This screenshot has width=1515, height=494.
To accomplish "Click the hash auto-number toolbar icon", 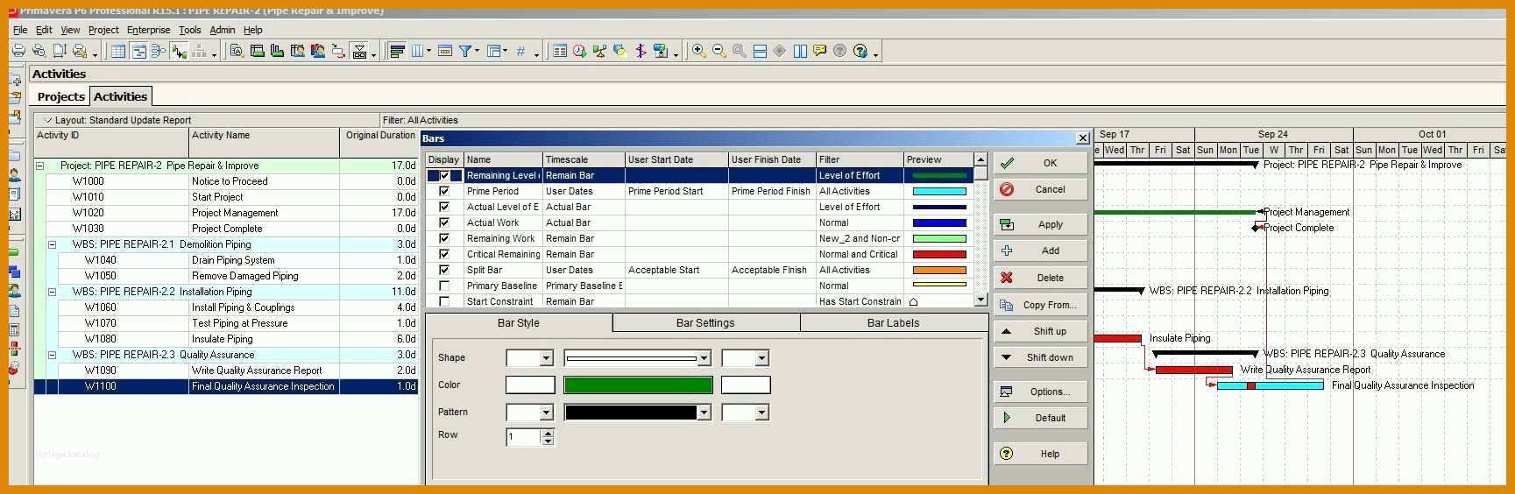I will click(521, 51).
